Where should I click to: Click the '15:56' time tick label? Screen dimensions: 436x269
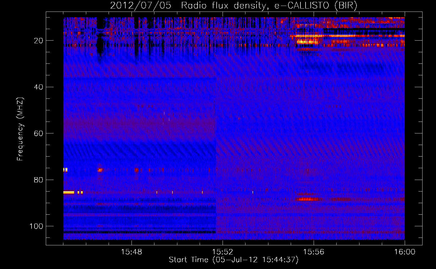314,252
